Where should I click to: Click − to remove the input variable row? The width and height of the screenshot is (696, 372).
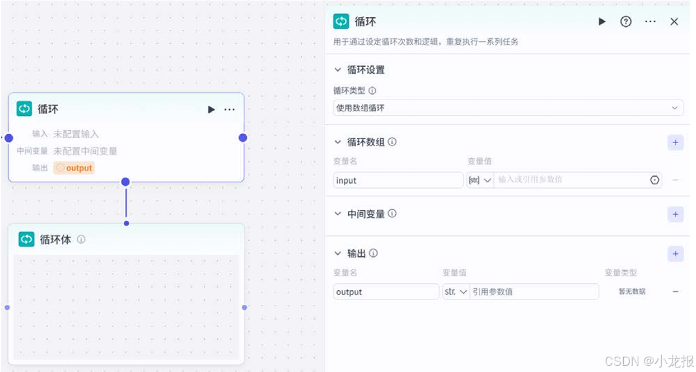click(x=675, y=180)
